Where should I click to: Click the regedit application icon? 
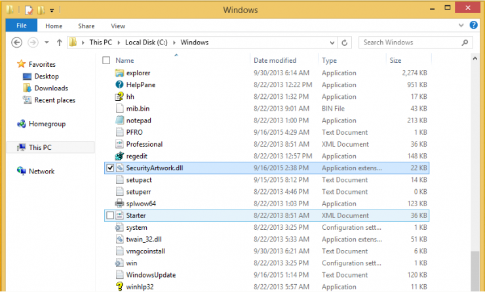tap(119, 156)
